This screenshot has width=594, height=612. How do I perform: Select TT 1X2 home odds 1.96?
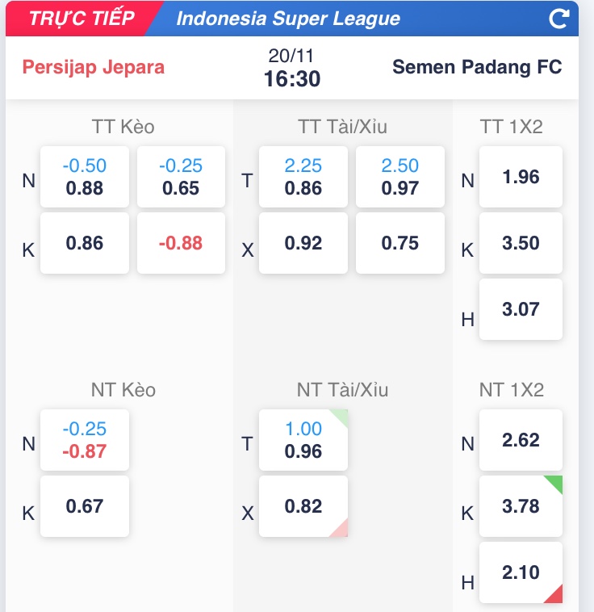521,177
